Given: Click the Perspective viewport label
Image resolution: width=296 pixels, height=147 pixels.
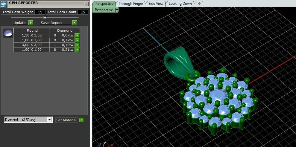Looking at the screenshot, I should coord(104,10).
